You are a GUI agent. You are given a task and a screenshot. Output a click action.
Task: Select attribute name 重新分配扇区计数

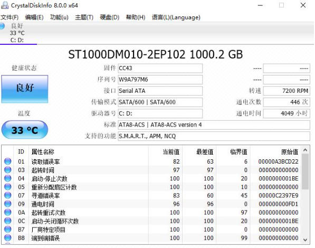[x=54, y=187]
